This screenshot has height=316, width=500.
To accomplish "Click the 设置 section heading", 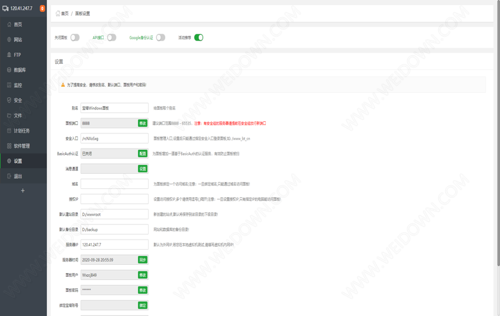I will (x=59, y=62).
